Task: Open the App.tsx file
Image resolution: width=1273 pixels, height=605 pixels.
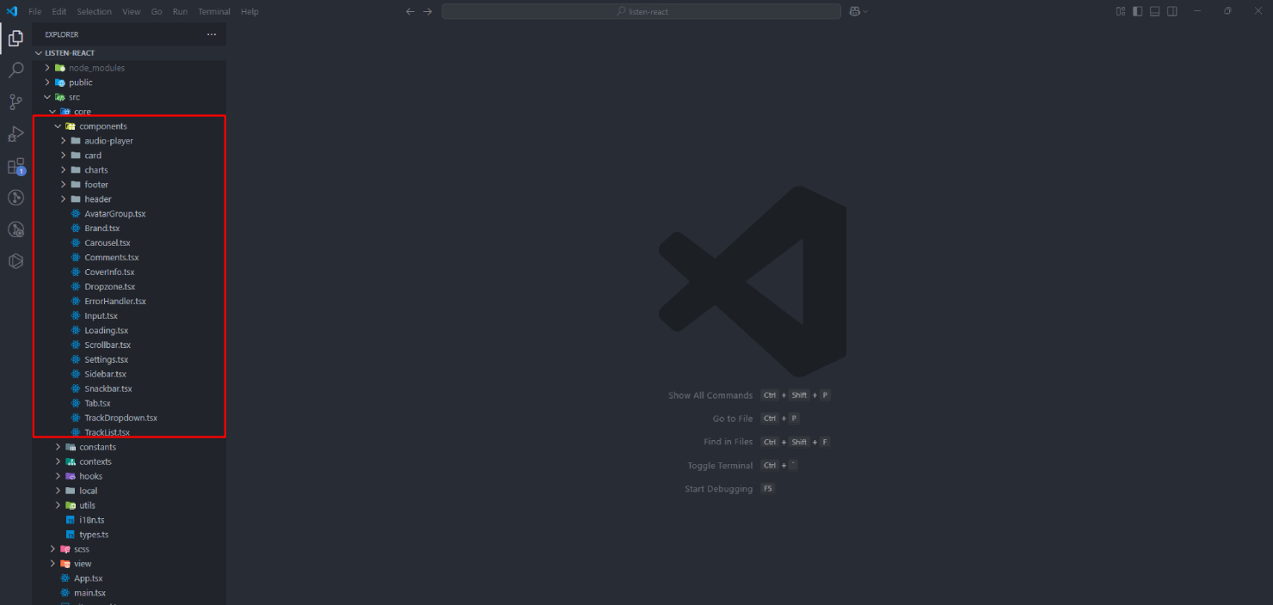Action: (88, 578)
